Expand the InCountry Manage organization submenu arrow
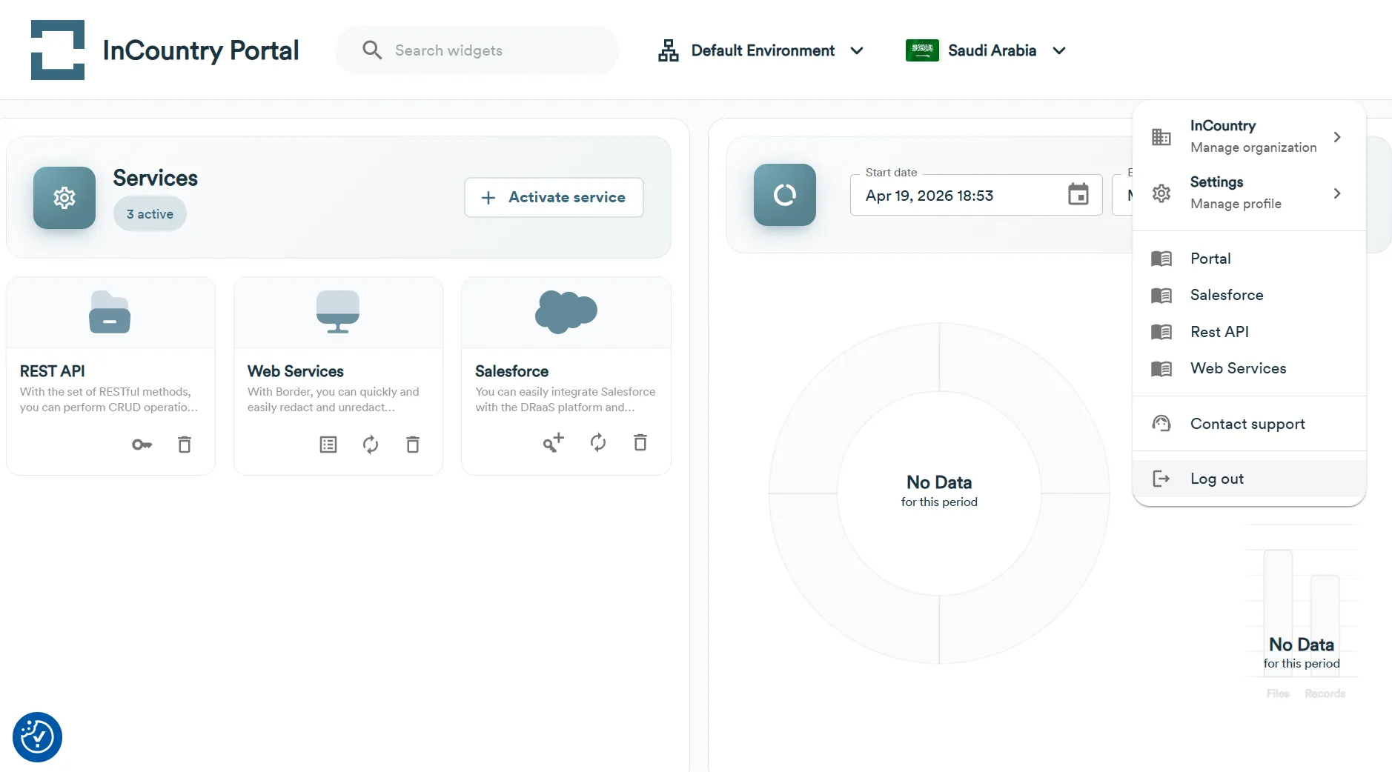1392x772 pixels. (x=1337, y=137)
